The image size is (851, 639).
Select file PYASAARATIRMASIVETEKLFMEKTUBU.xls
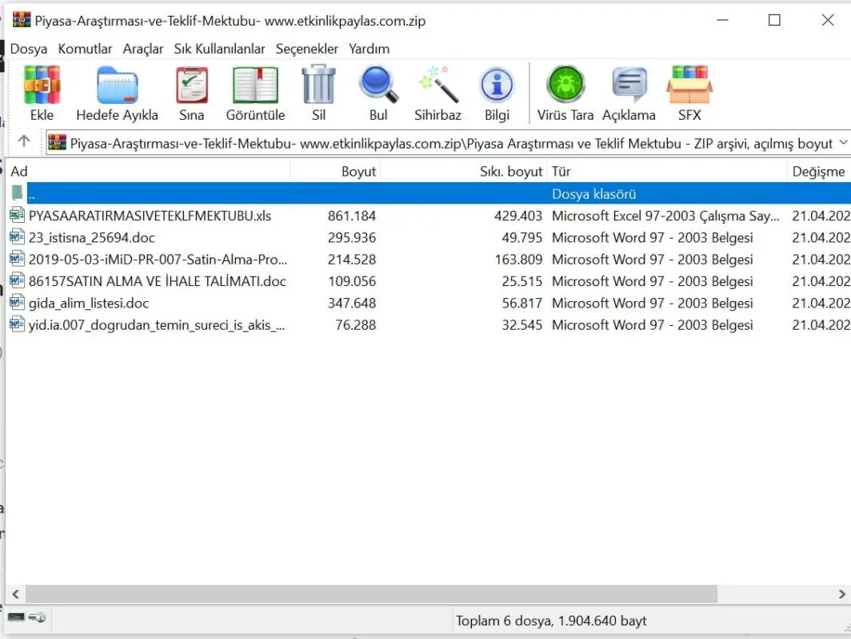click(150, 216)
